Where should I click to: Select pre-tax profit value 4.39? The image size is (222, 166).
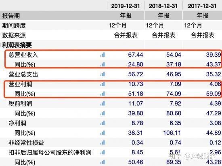pyautogui.click(x=215, y=104)
